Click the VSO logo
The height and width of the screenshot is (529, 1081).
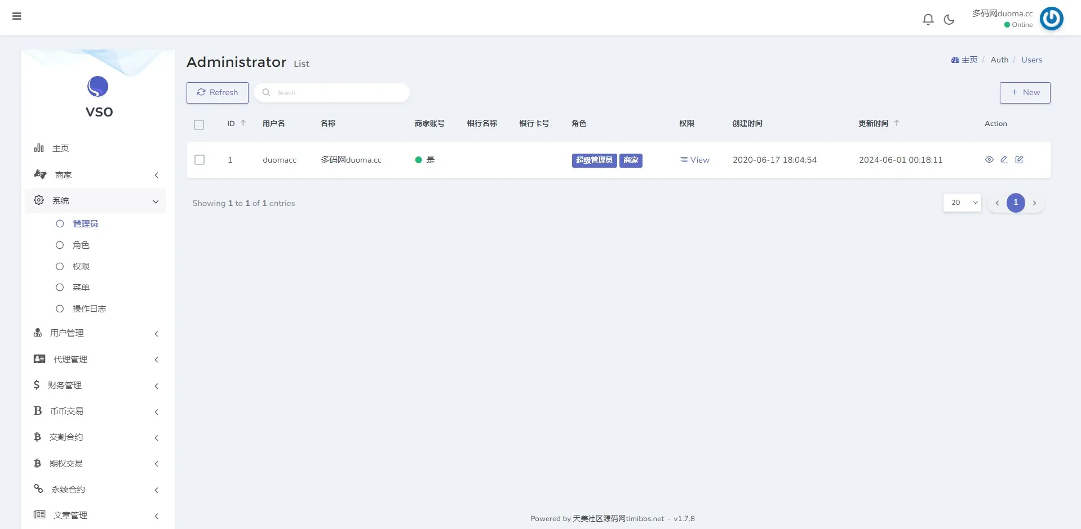pos(98,87)
